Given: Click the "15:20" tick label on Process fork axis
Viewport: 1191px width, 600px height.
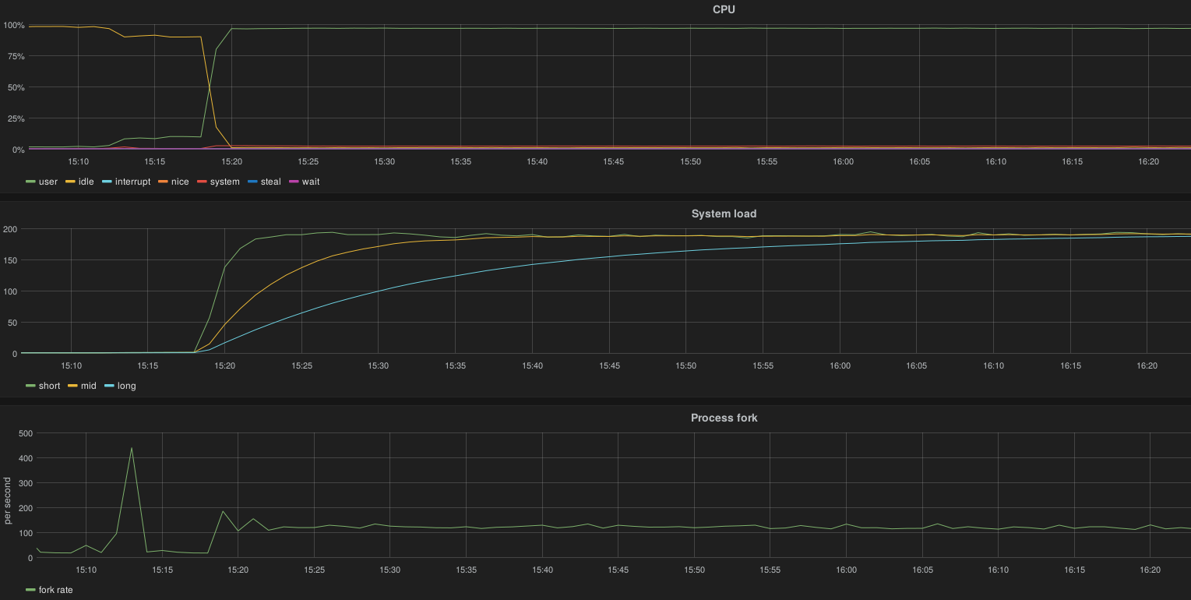Looking at the screenshot, I should (238, 570).
